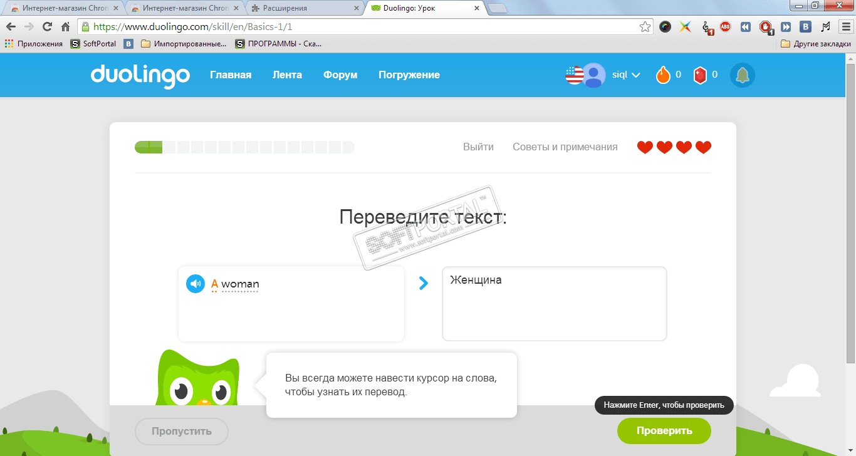This screenshot has width=856, height=456.
Task: Click the blue rewind extension icon
Action: click(x=745, y=27)
